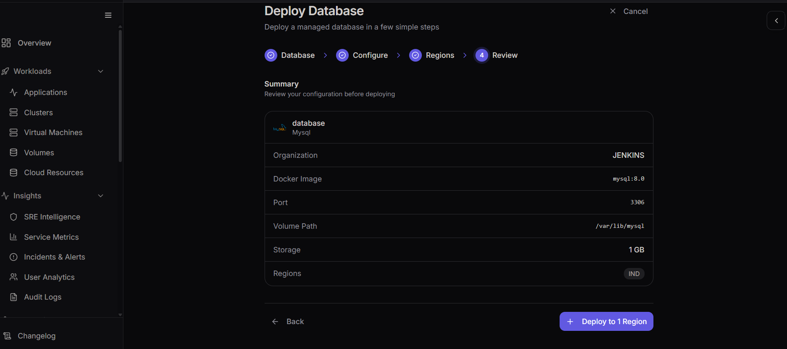787x349 pixels.
Task: Click the Summary heading
Action: pyautogui.click(x=281, y=84)
